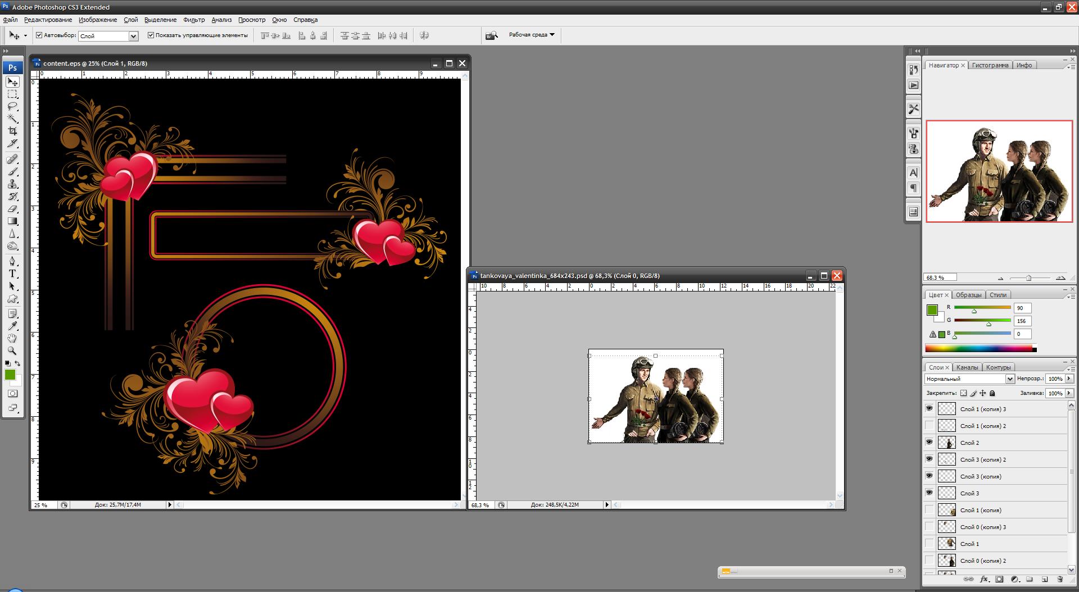The width and height of the screenshot is (1079, 592).
Task: Activate the Horizontal Type tool
Action: (12, 274)
